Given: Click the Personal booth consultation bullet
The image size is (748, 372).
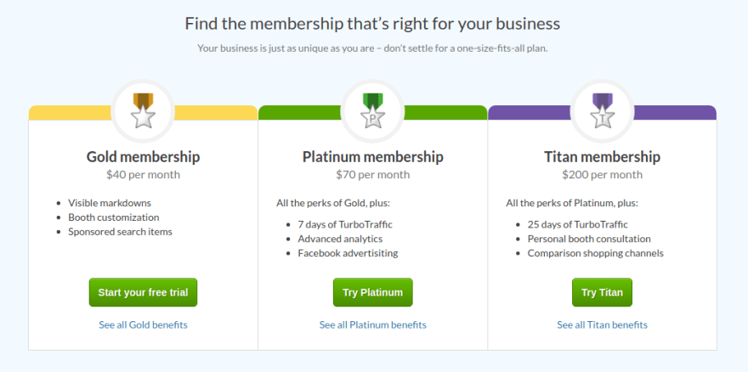Looking at the screenshot, I should (589, 239).
